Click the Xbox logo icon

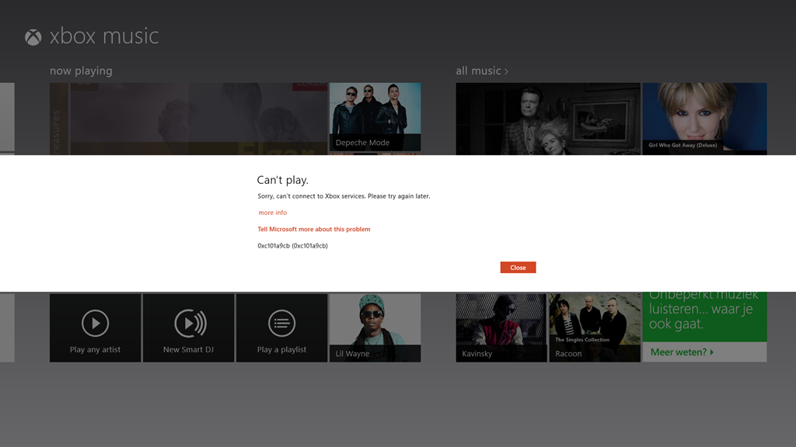click(33, 37)
